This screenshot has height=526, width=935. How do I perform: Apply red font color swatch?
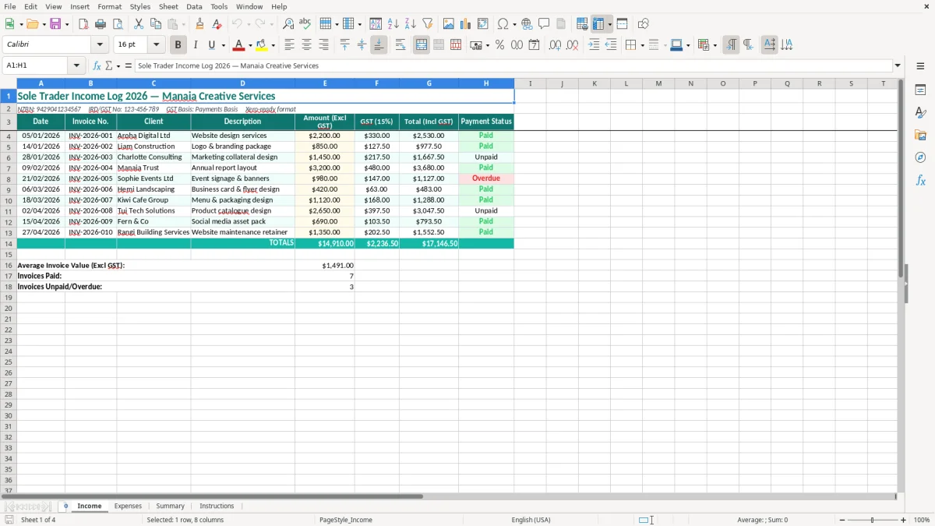238,45
